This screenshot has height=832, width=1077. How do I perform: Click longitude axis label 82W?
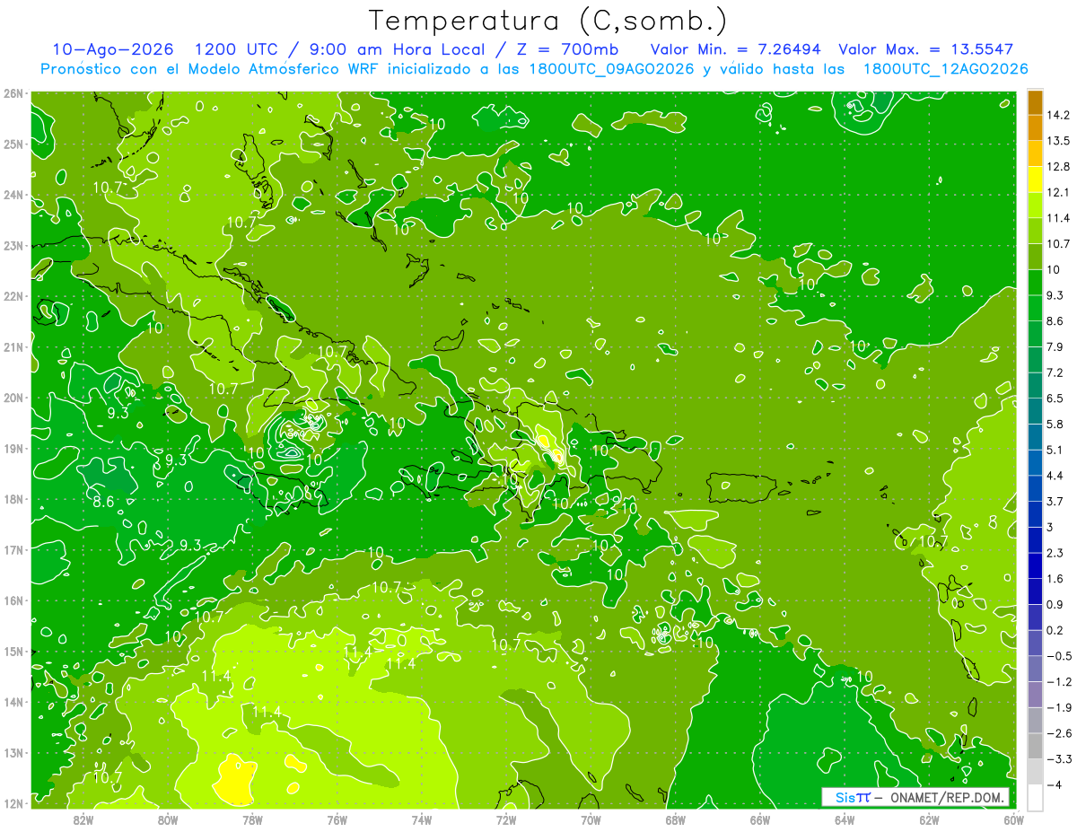[x=83, y=819]
